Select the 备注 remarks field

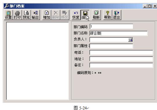tap(121, 65)
